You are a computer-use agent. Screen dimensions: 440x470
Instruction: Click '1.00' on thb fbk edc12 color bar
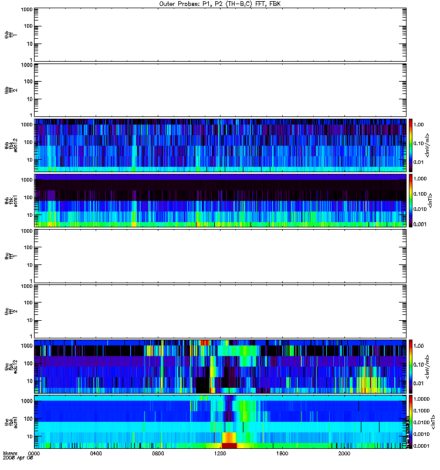pos(418,125)
